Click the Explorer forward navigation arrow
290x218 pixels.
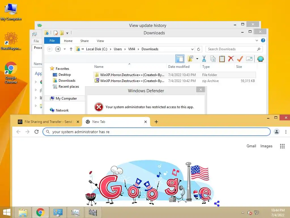click(x=58, y=49)
